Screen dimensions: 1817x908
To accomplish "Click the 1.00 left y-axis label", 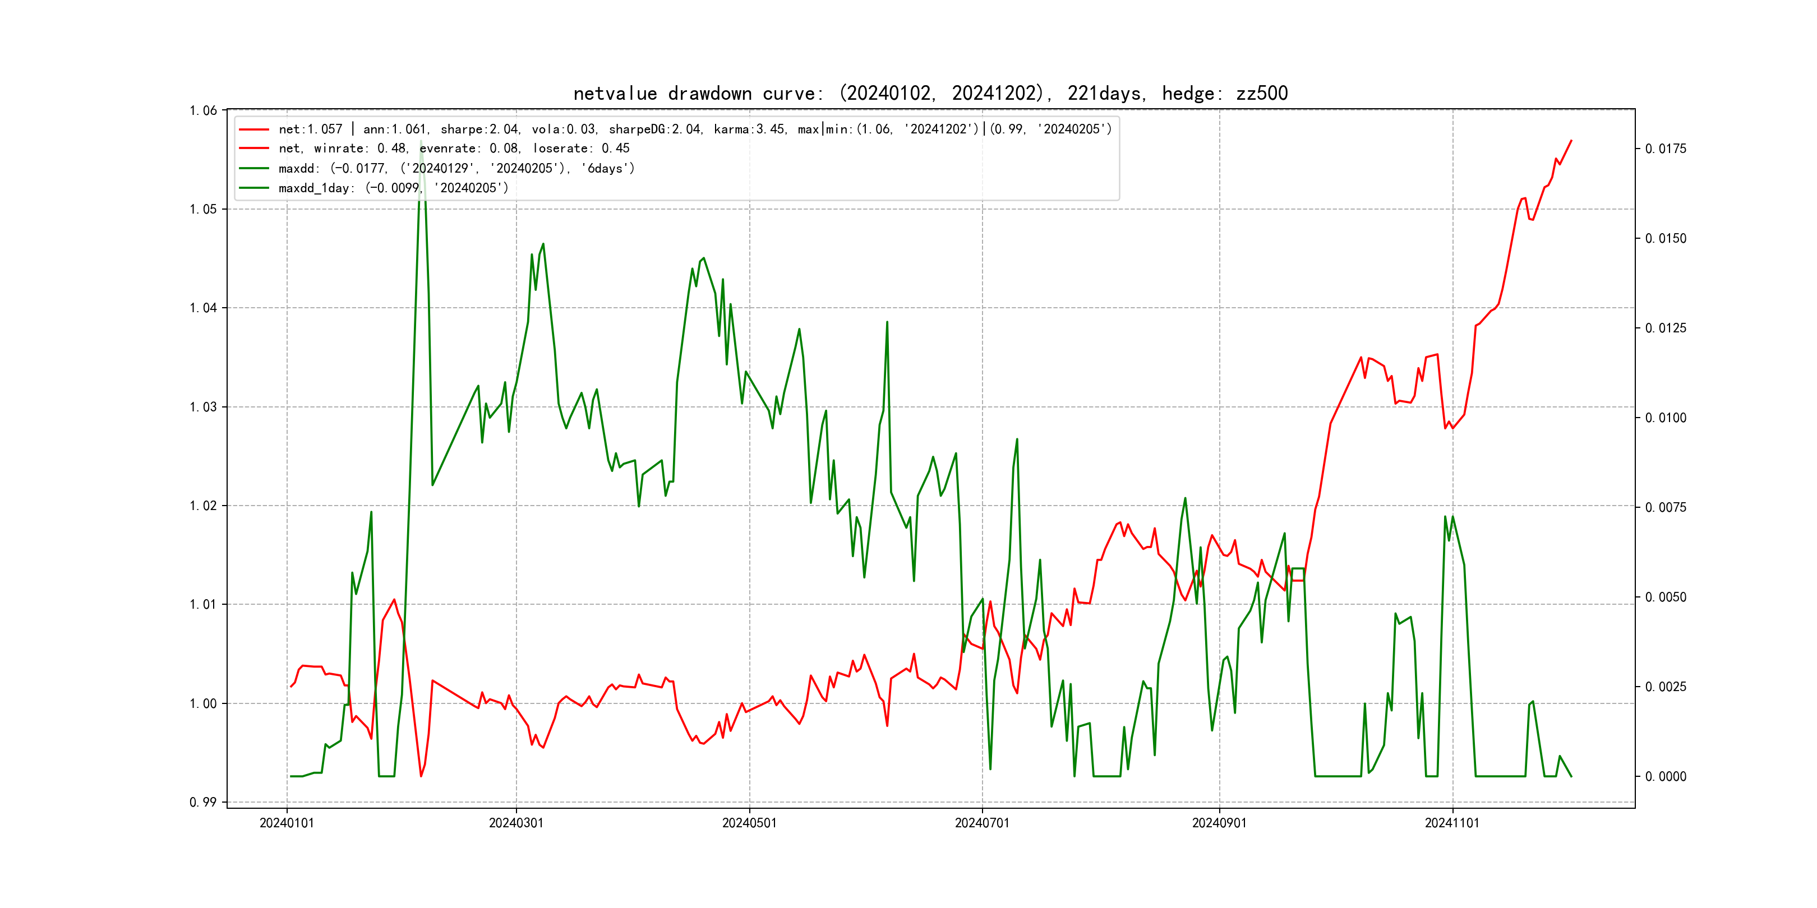I will click(x=203, y=703).
